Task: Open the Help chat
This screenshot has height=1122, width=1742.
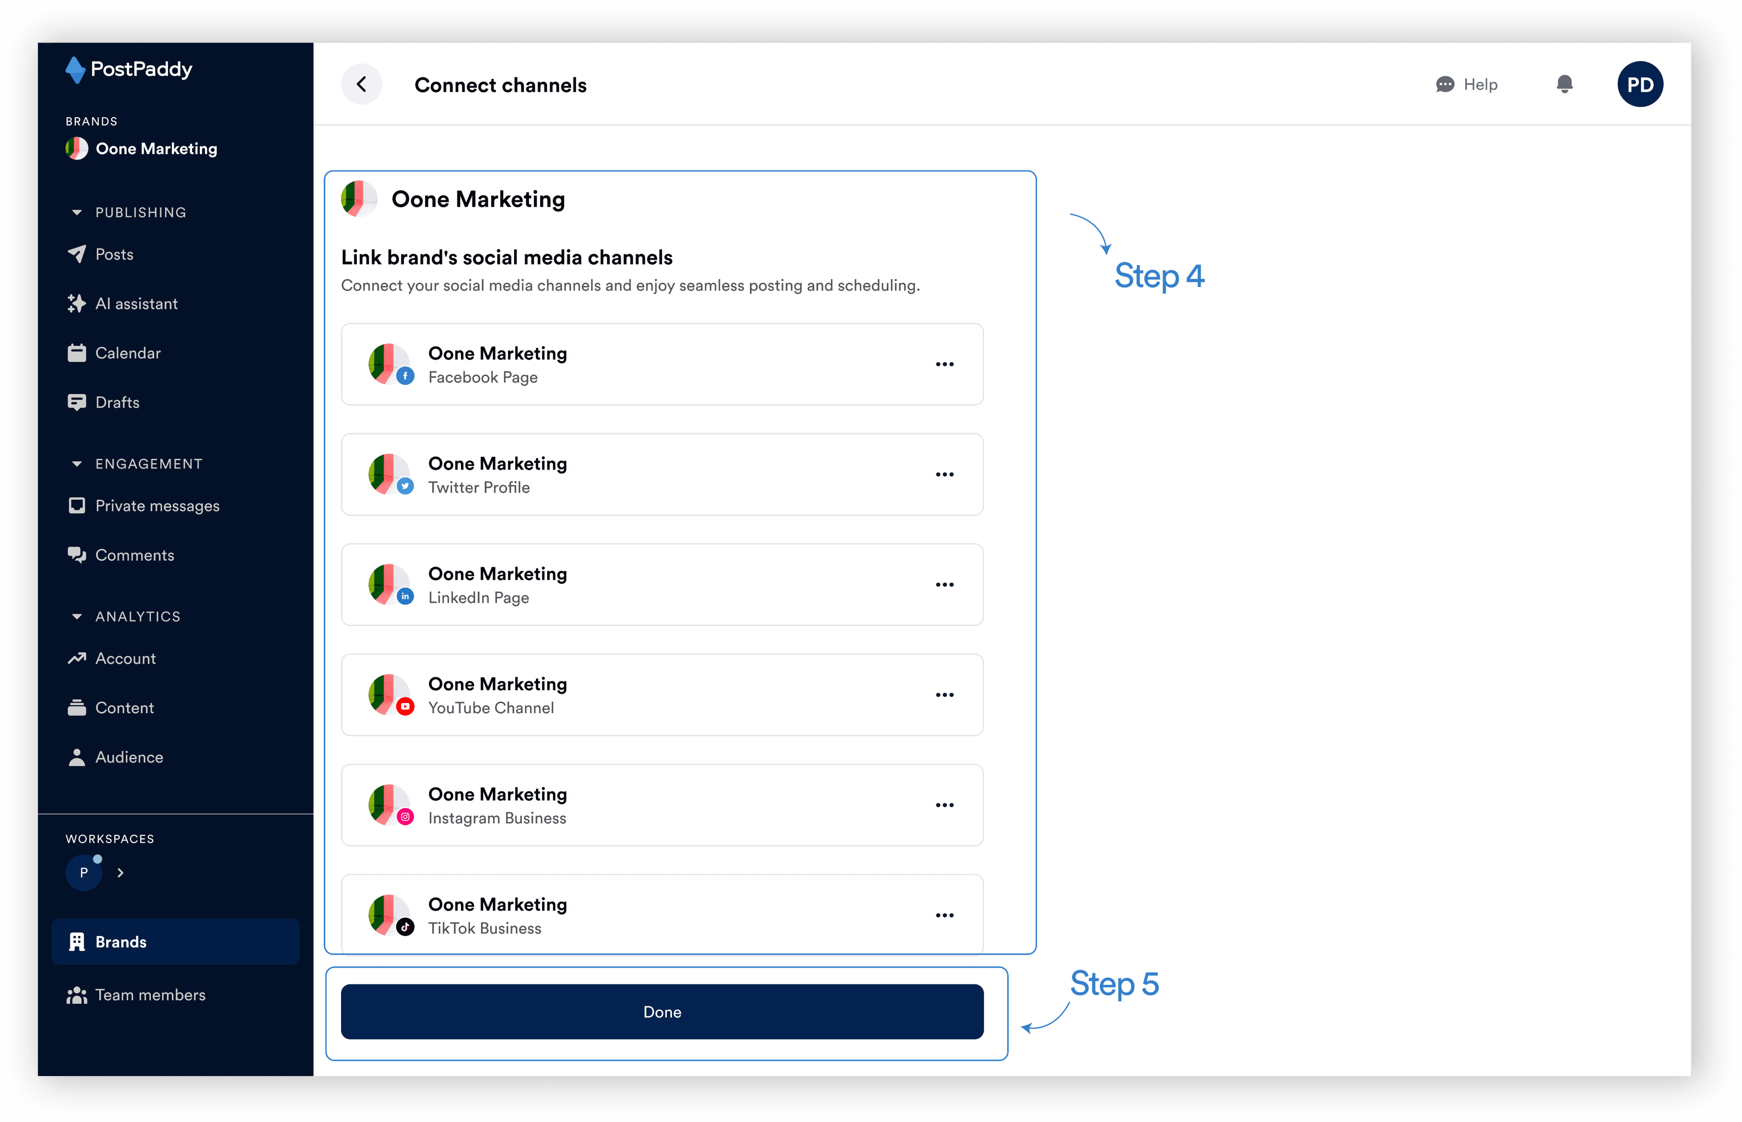Action: (x=1466, y=85)
